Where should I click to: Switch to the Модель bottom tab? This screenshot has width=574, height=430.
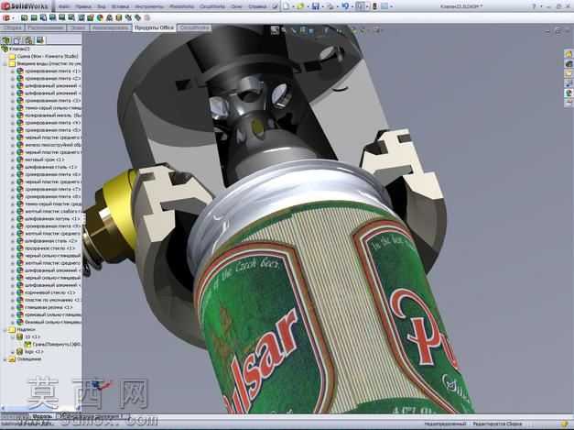[x=42, y=416]
